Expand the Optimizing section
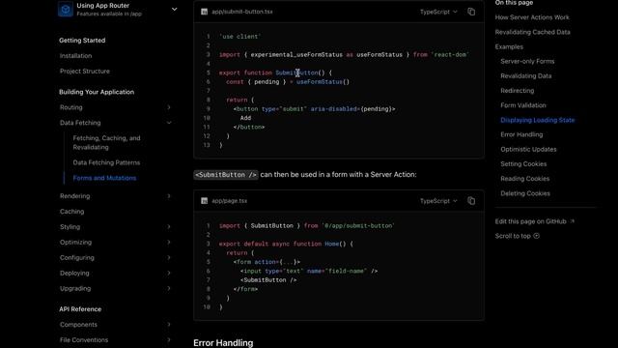Screen dimensions: 618x348 (x=169, y=243)
